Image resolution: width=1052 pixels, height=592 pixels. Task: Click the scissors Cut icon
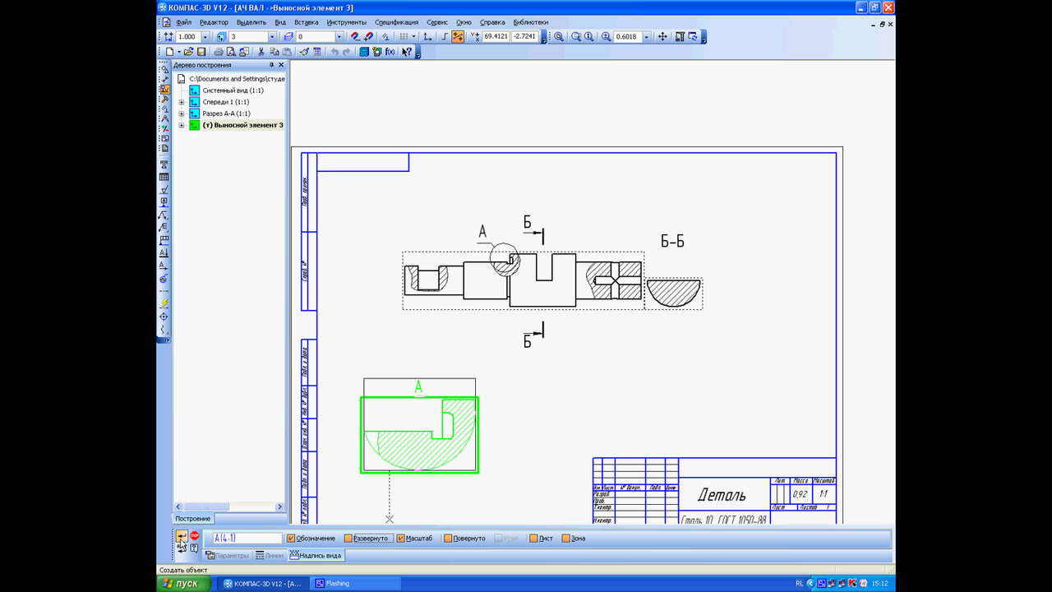coord(261,52)
